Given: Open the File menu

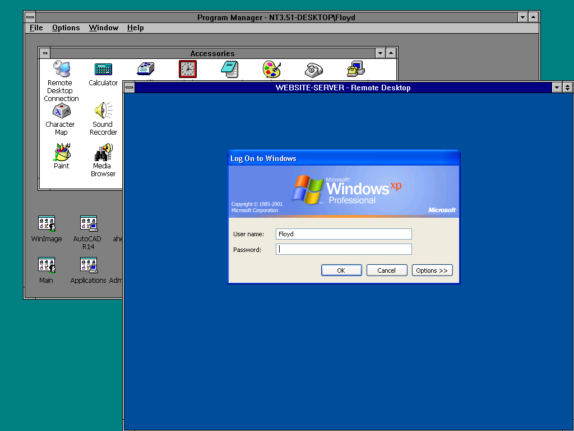Looking at the screenshot, I should click(x=36, y=27).
